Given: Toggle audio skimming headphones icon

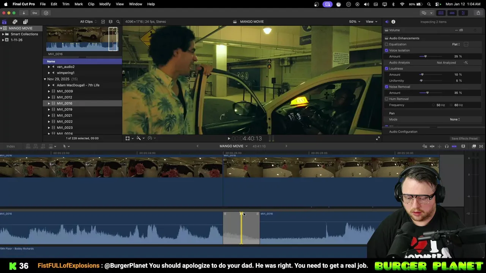Looking at the screenshot, I should tap(447, 146).
